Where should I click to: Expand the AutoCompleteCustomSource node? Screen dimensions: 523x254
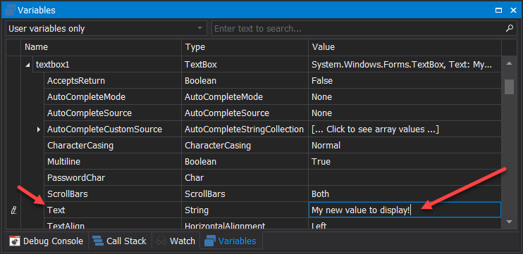[39, 129]
